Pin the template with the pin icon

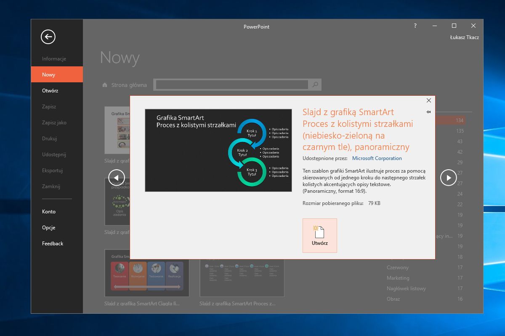(x=428, y=112)
